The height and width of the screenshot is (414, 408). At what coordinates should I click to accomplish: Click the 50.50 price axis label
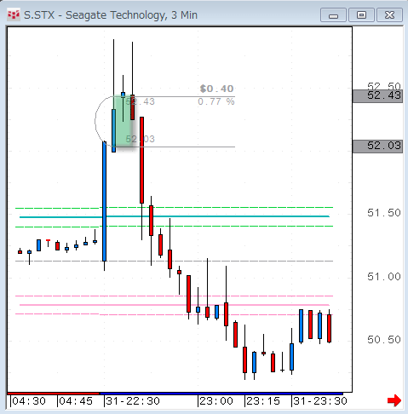click(384, 340)
